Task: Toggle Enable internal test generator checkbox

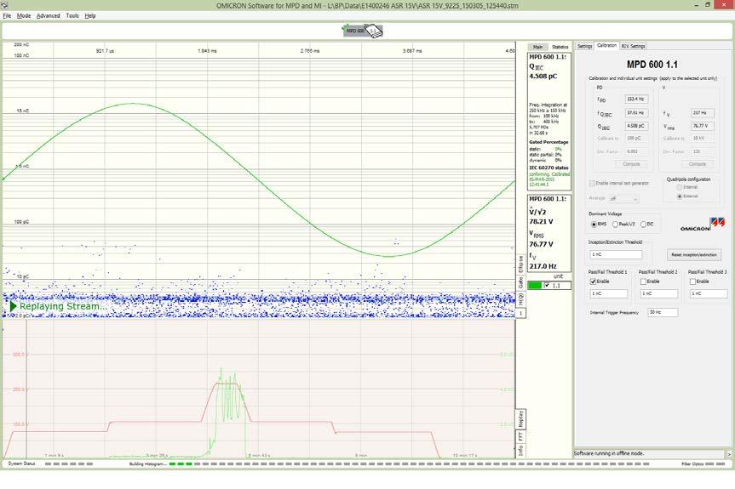Action: [592, 184]
